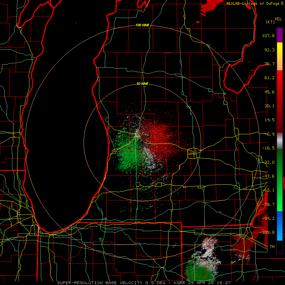
Task: Click the -78.7 velocity scale value
Action: point(268,205)
